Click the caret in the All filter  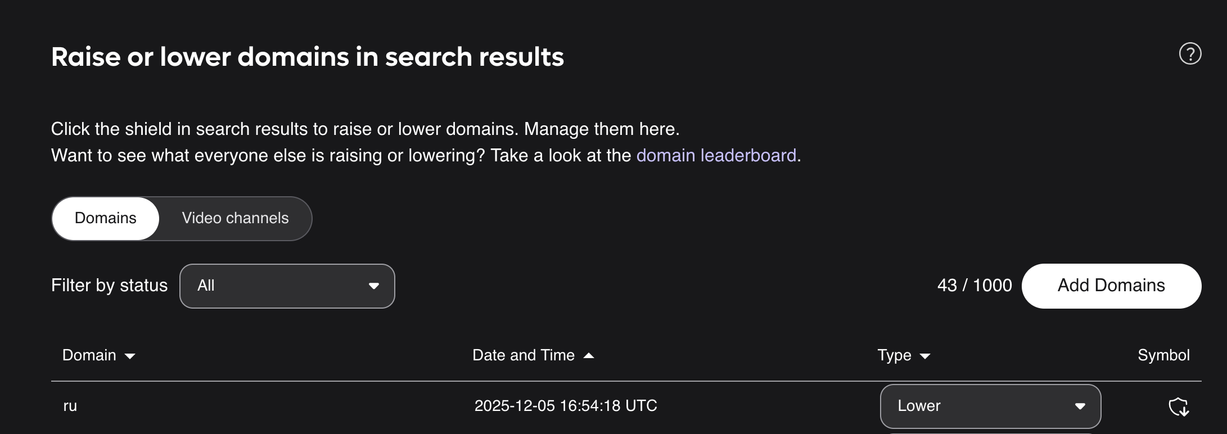(373, 286)
